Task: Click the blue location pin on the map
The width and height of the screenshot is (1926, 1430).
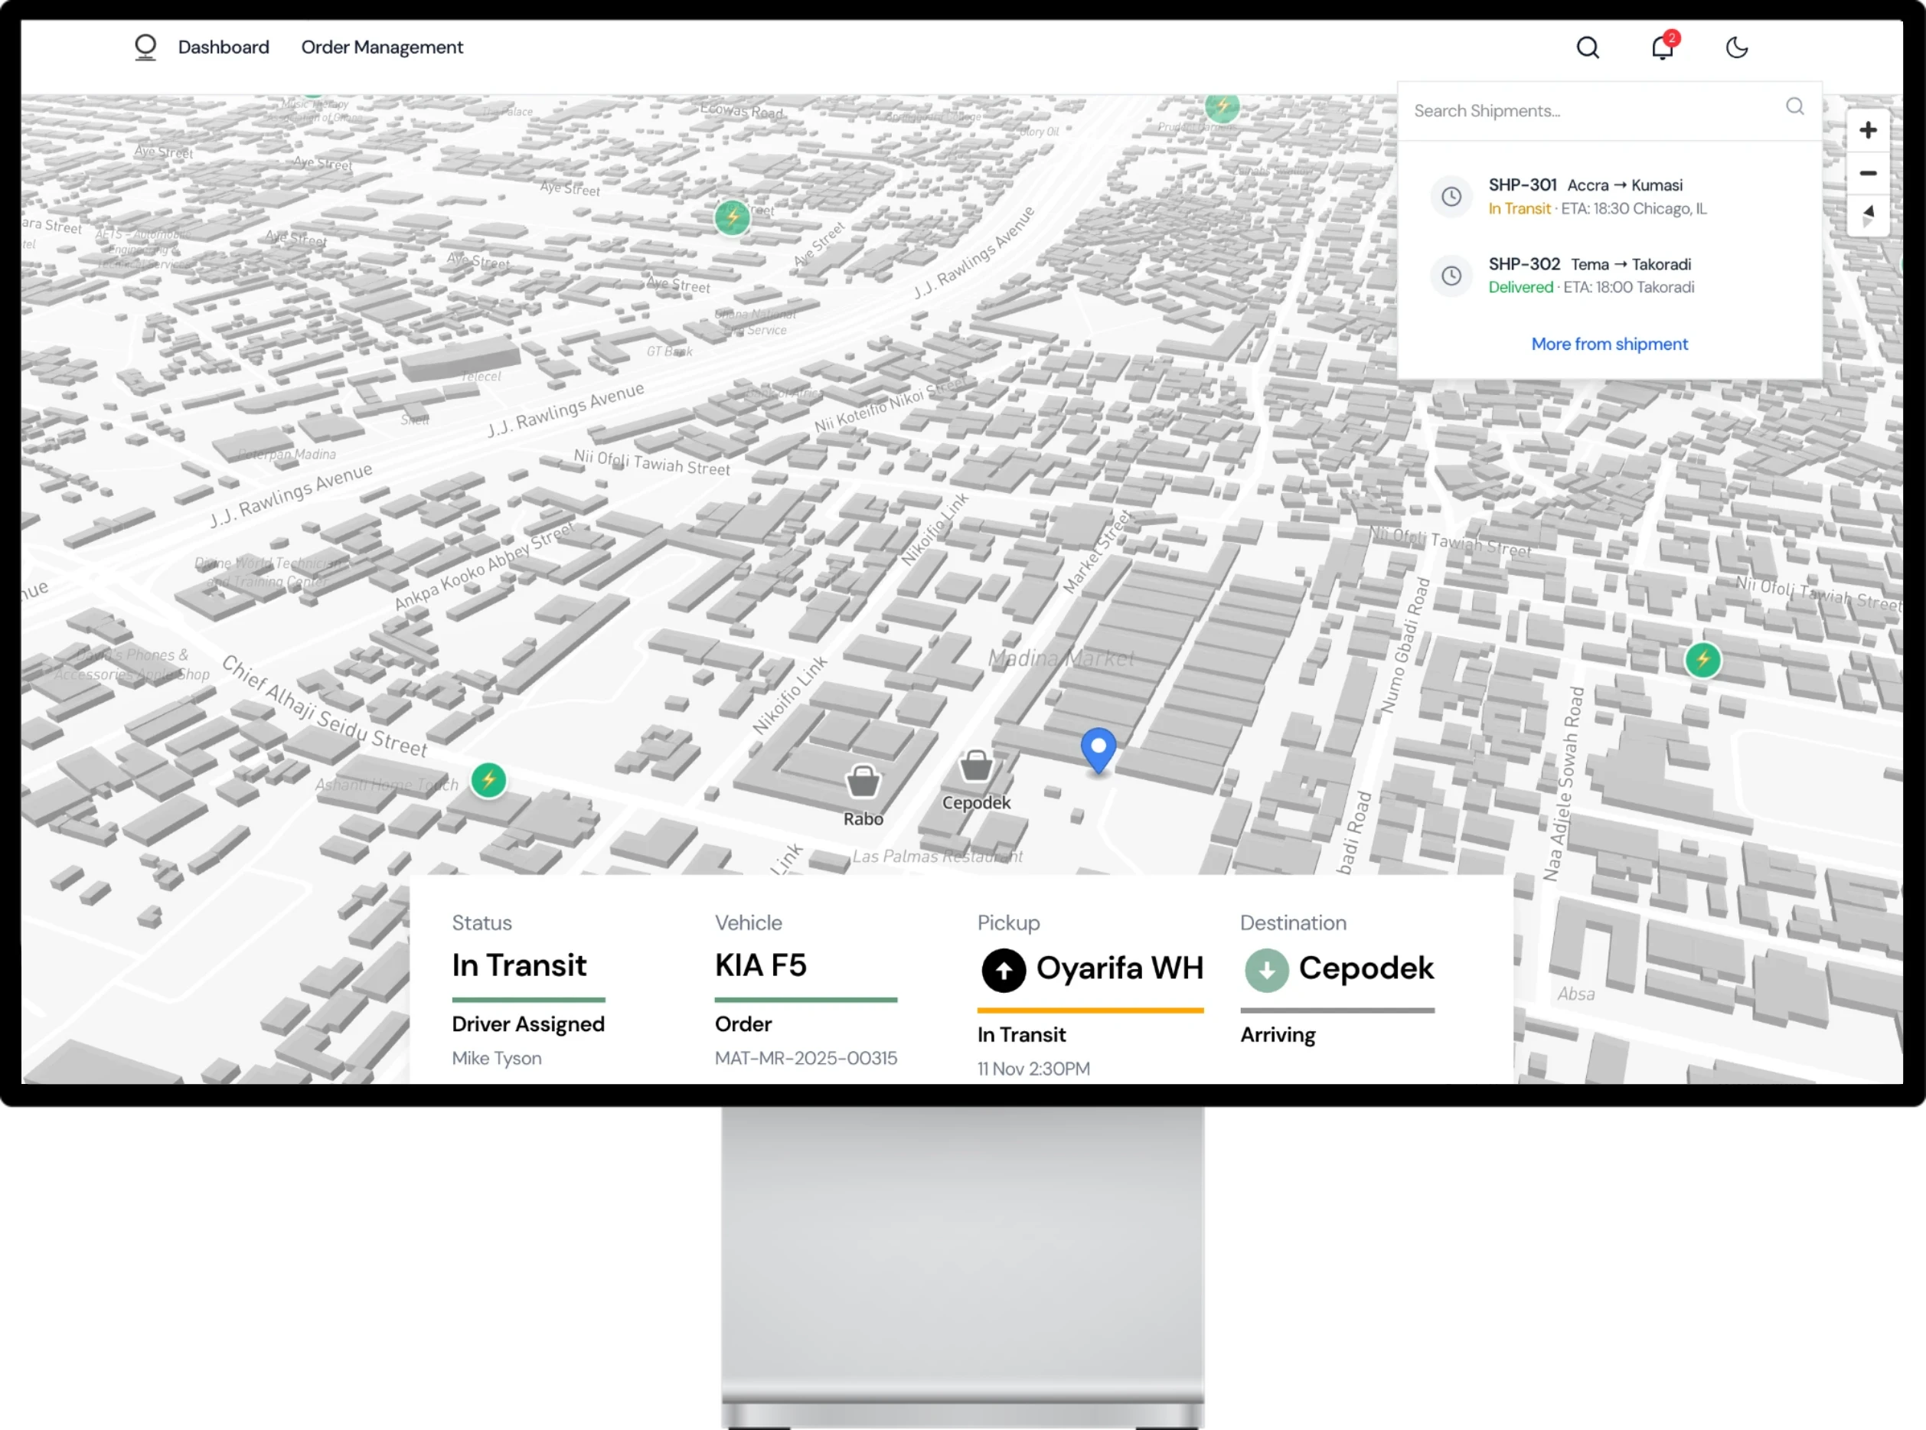Action: pyautogui.click(x=1098, y=749)
